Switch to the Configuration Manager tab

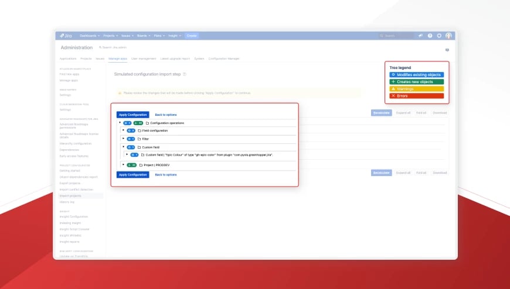pyautogui.click(x=224, y=59)
